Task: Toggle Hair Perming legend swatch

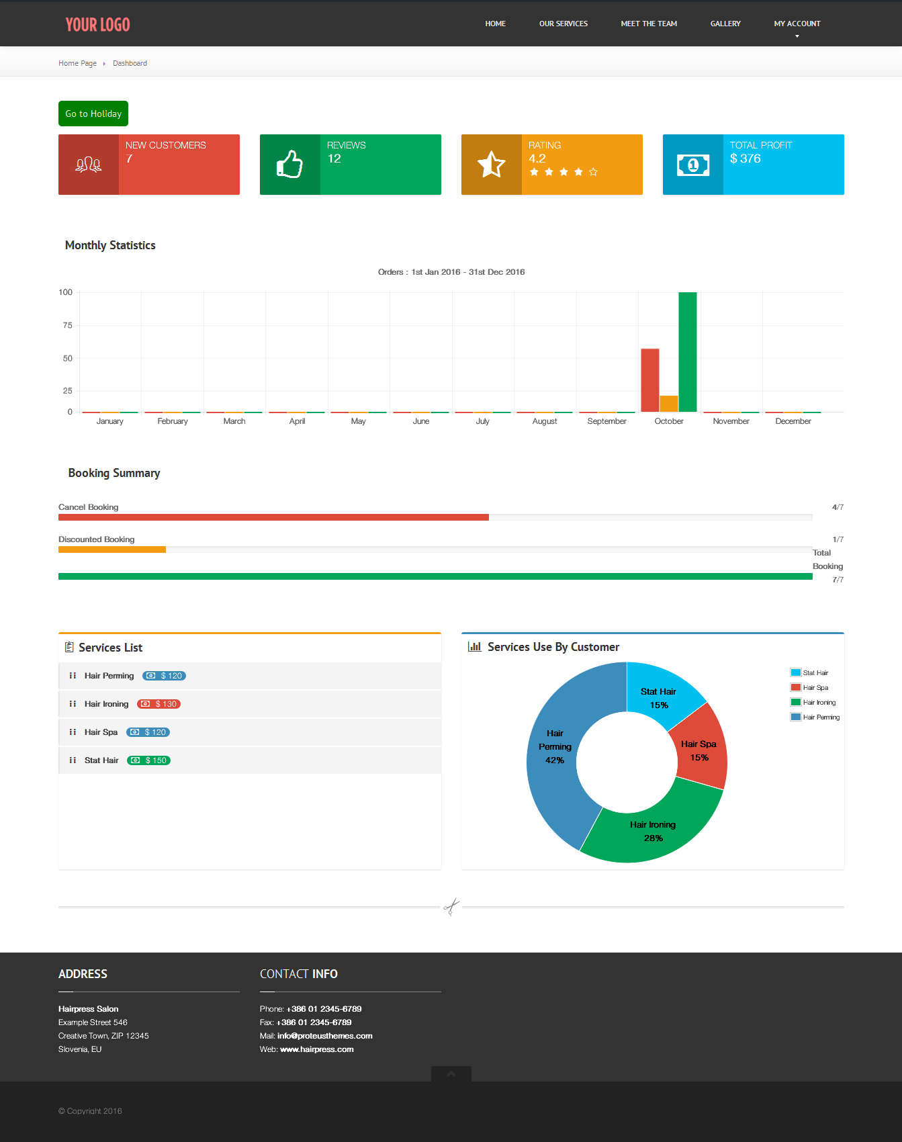Action: [x=796, y=717]
